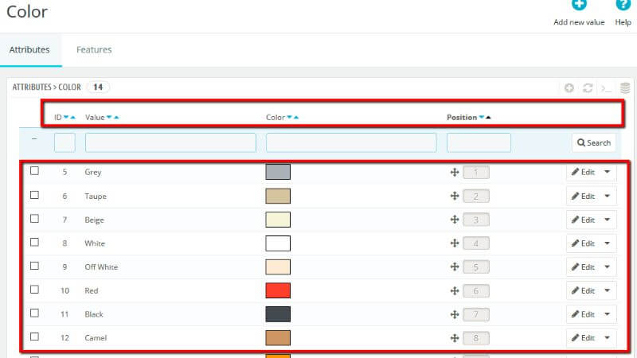Image resolution: width=637 pixels, height=358 pixels.
Task: Select the White row checkbox
Action: [34, 242]
